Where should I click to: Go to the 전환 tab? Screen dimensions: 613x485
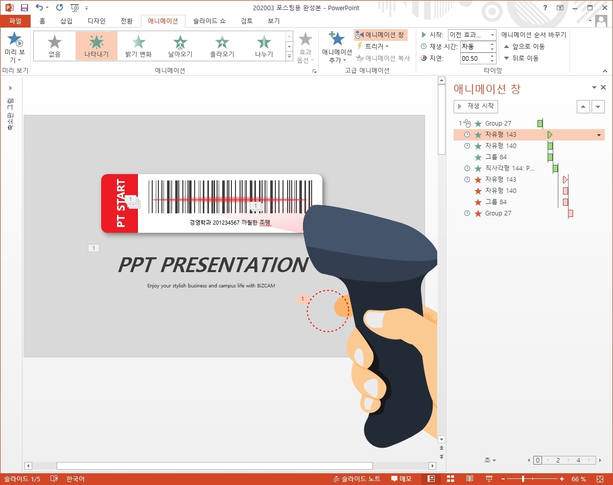pyautogui.click(x=126, y=21)
